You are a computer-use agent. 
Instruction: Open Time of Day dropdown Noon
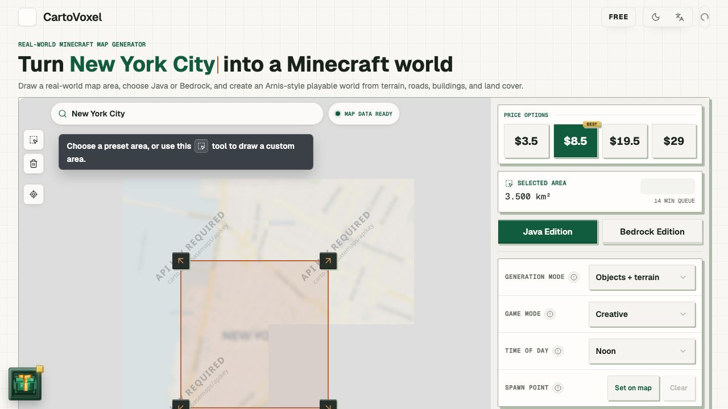[642, 351]
